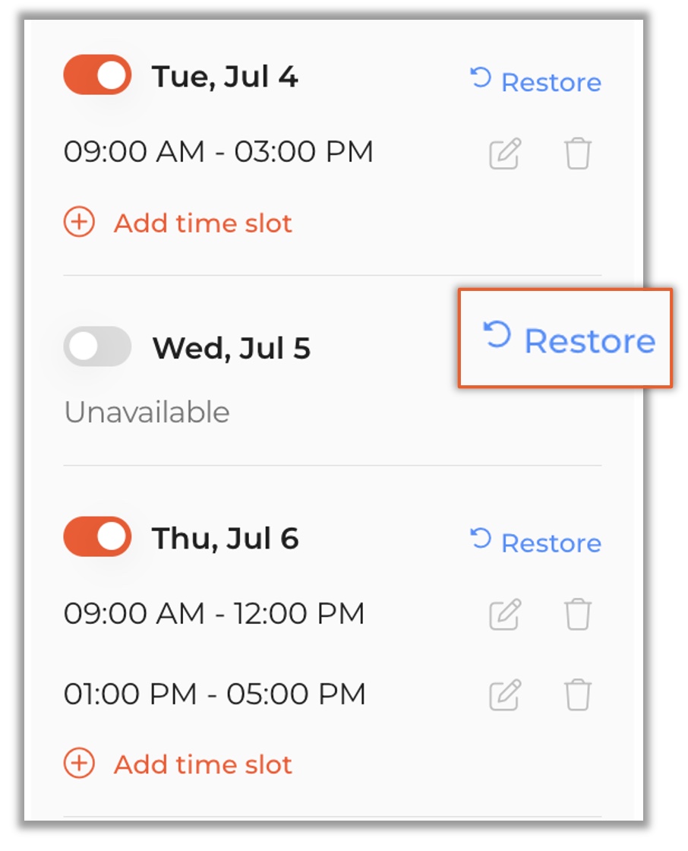Select the 01:00 PM - 05:00 PM time text

point(214,694)
